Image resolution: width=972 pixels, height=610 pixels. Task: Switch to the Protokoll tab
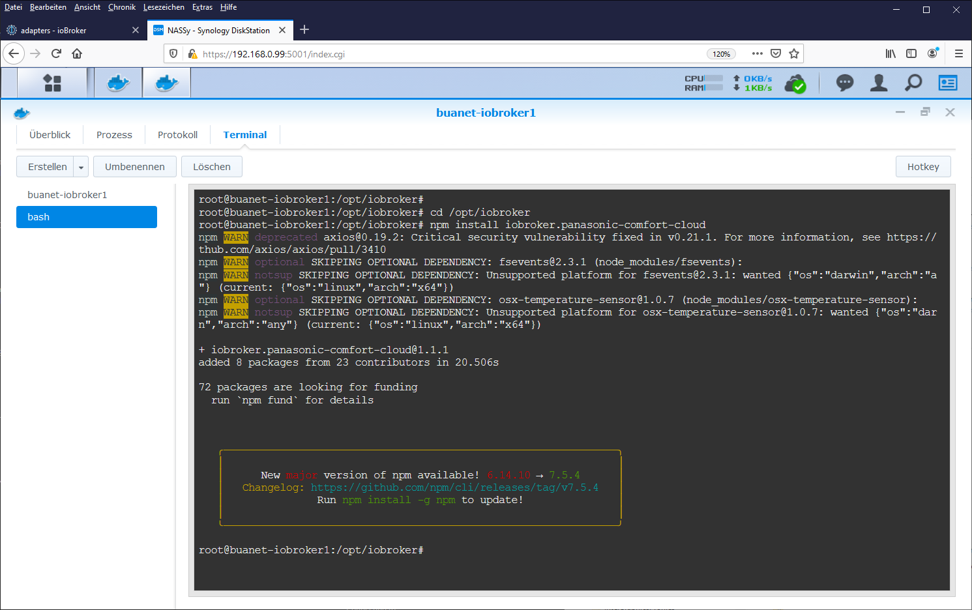(x=177, y=135)
